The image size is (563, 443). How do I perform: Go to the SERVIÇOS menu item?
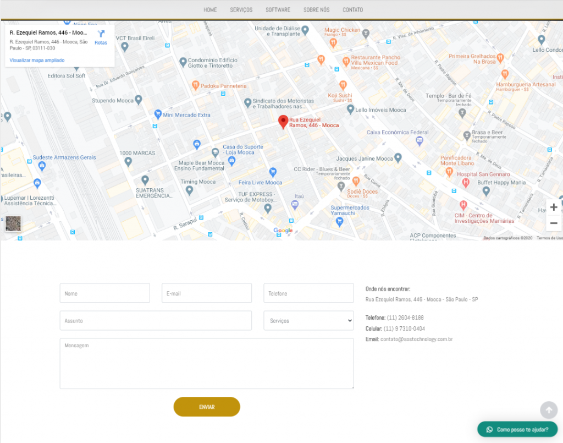(241, 10)
